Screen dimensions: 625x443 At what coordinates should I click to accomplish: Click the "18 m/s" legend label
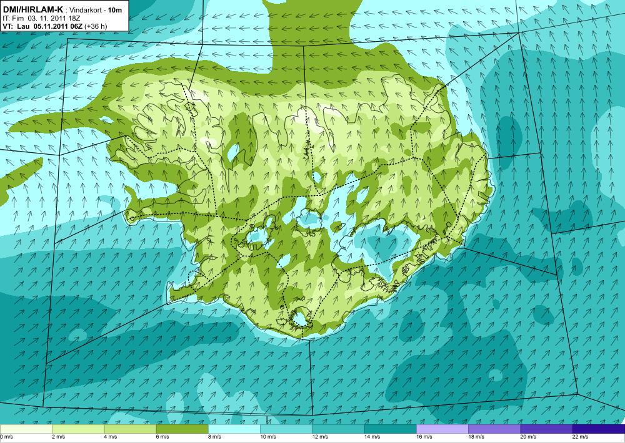coord(476,437)
